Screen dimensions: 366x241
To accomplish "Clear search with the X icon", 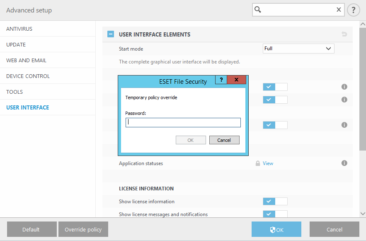I will coord(339,10).
